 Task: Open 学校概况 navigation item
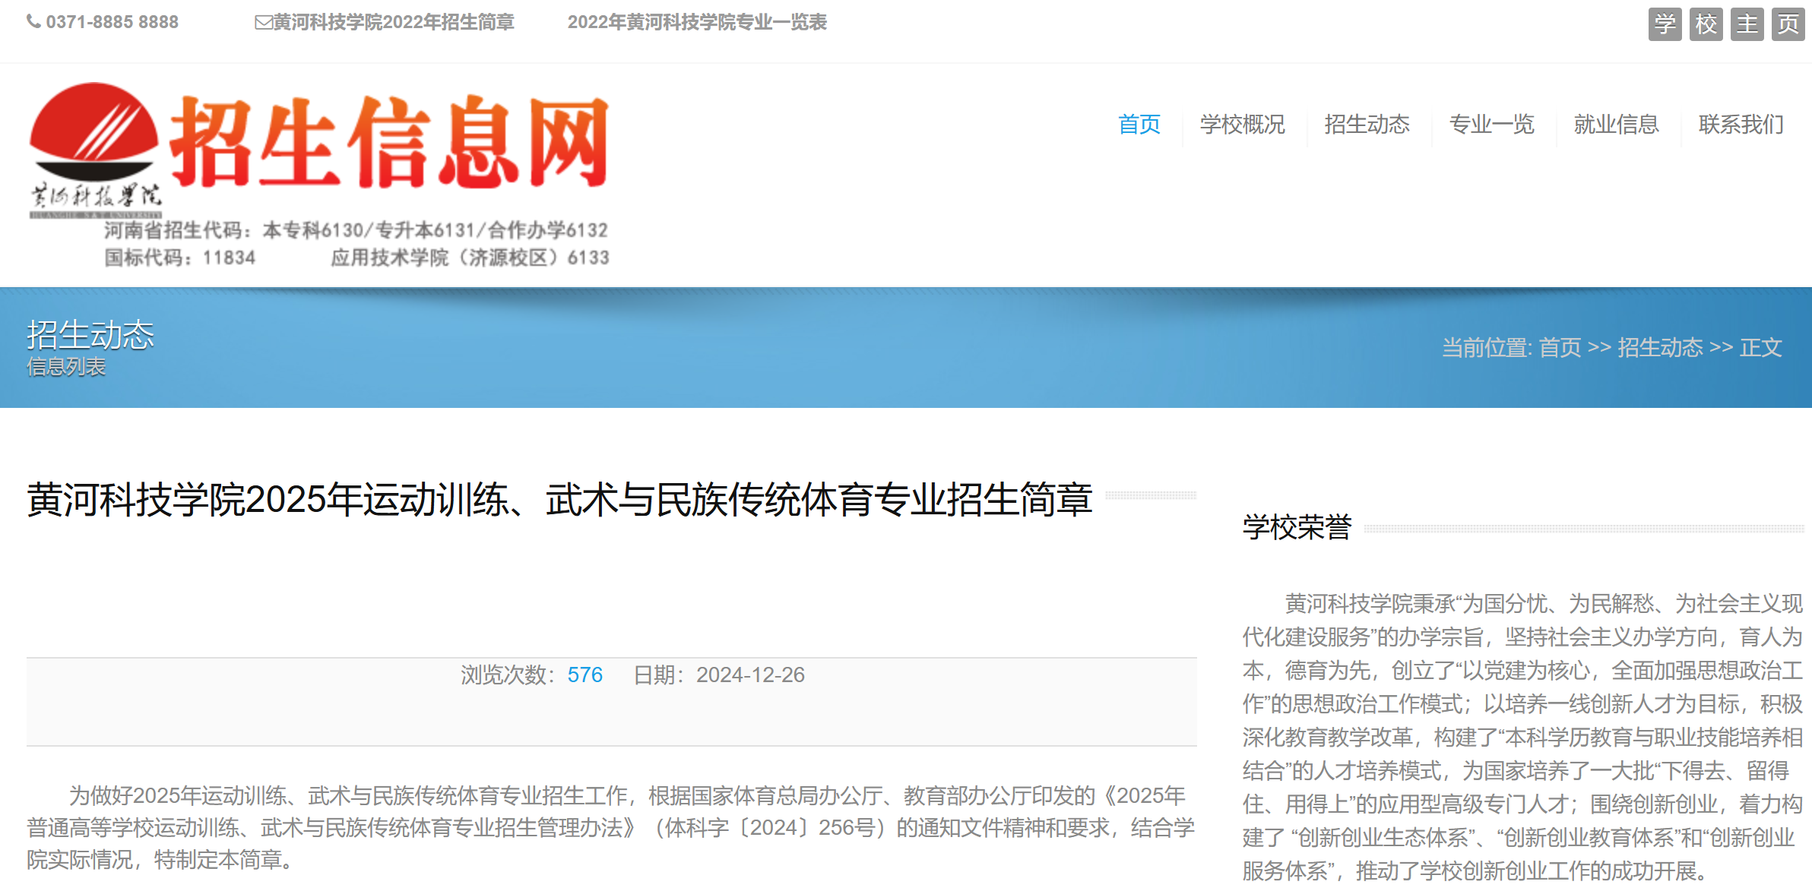coord(1242,124)
